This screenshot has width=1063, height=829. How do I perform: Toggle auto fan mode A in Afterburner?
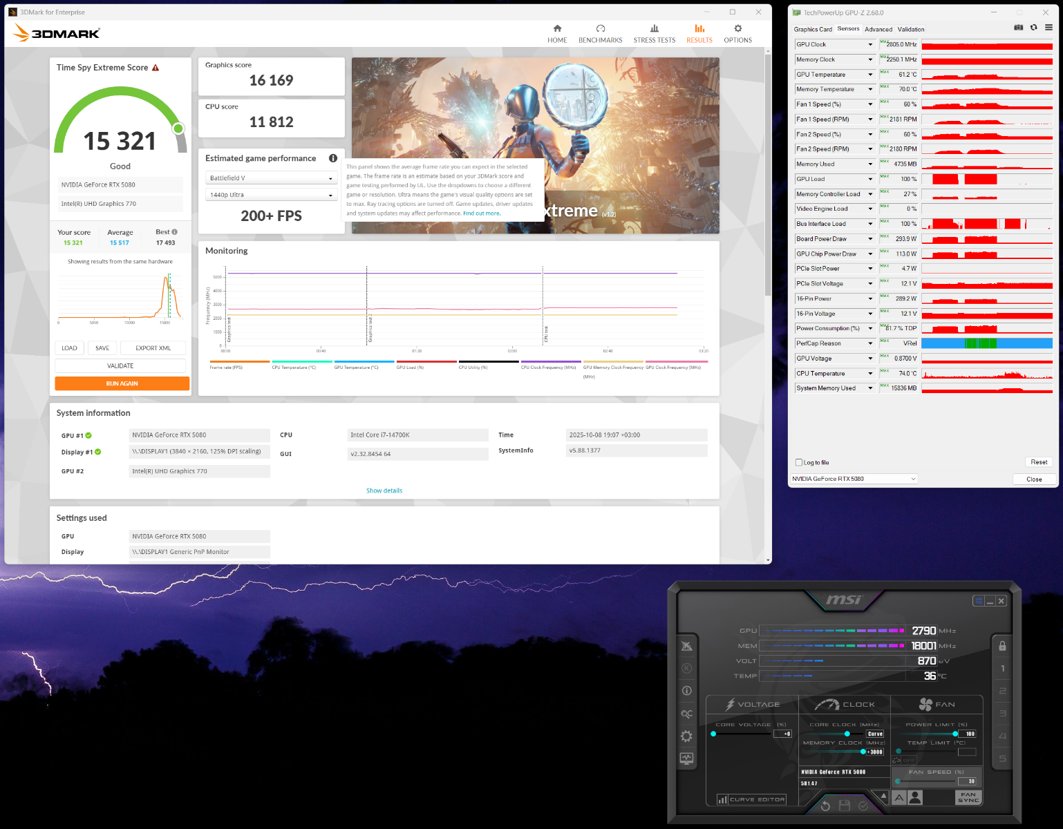(x=899, y=797)
